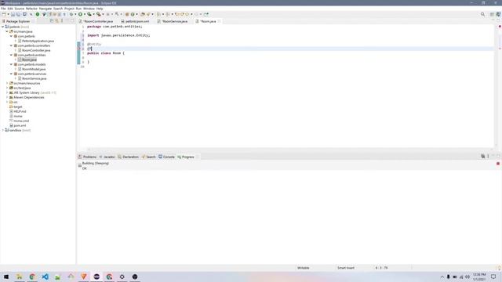Click the Java perspective icon at top right
Image resolution: width=502 pixels, height=282 pixels.
coord(498,14)
